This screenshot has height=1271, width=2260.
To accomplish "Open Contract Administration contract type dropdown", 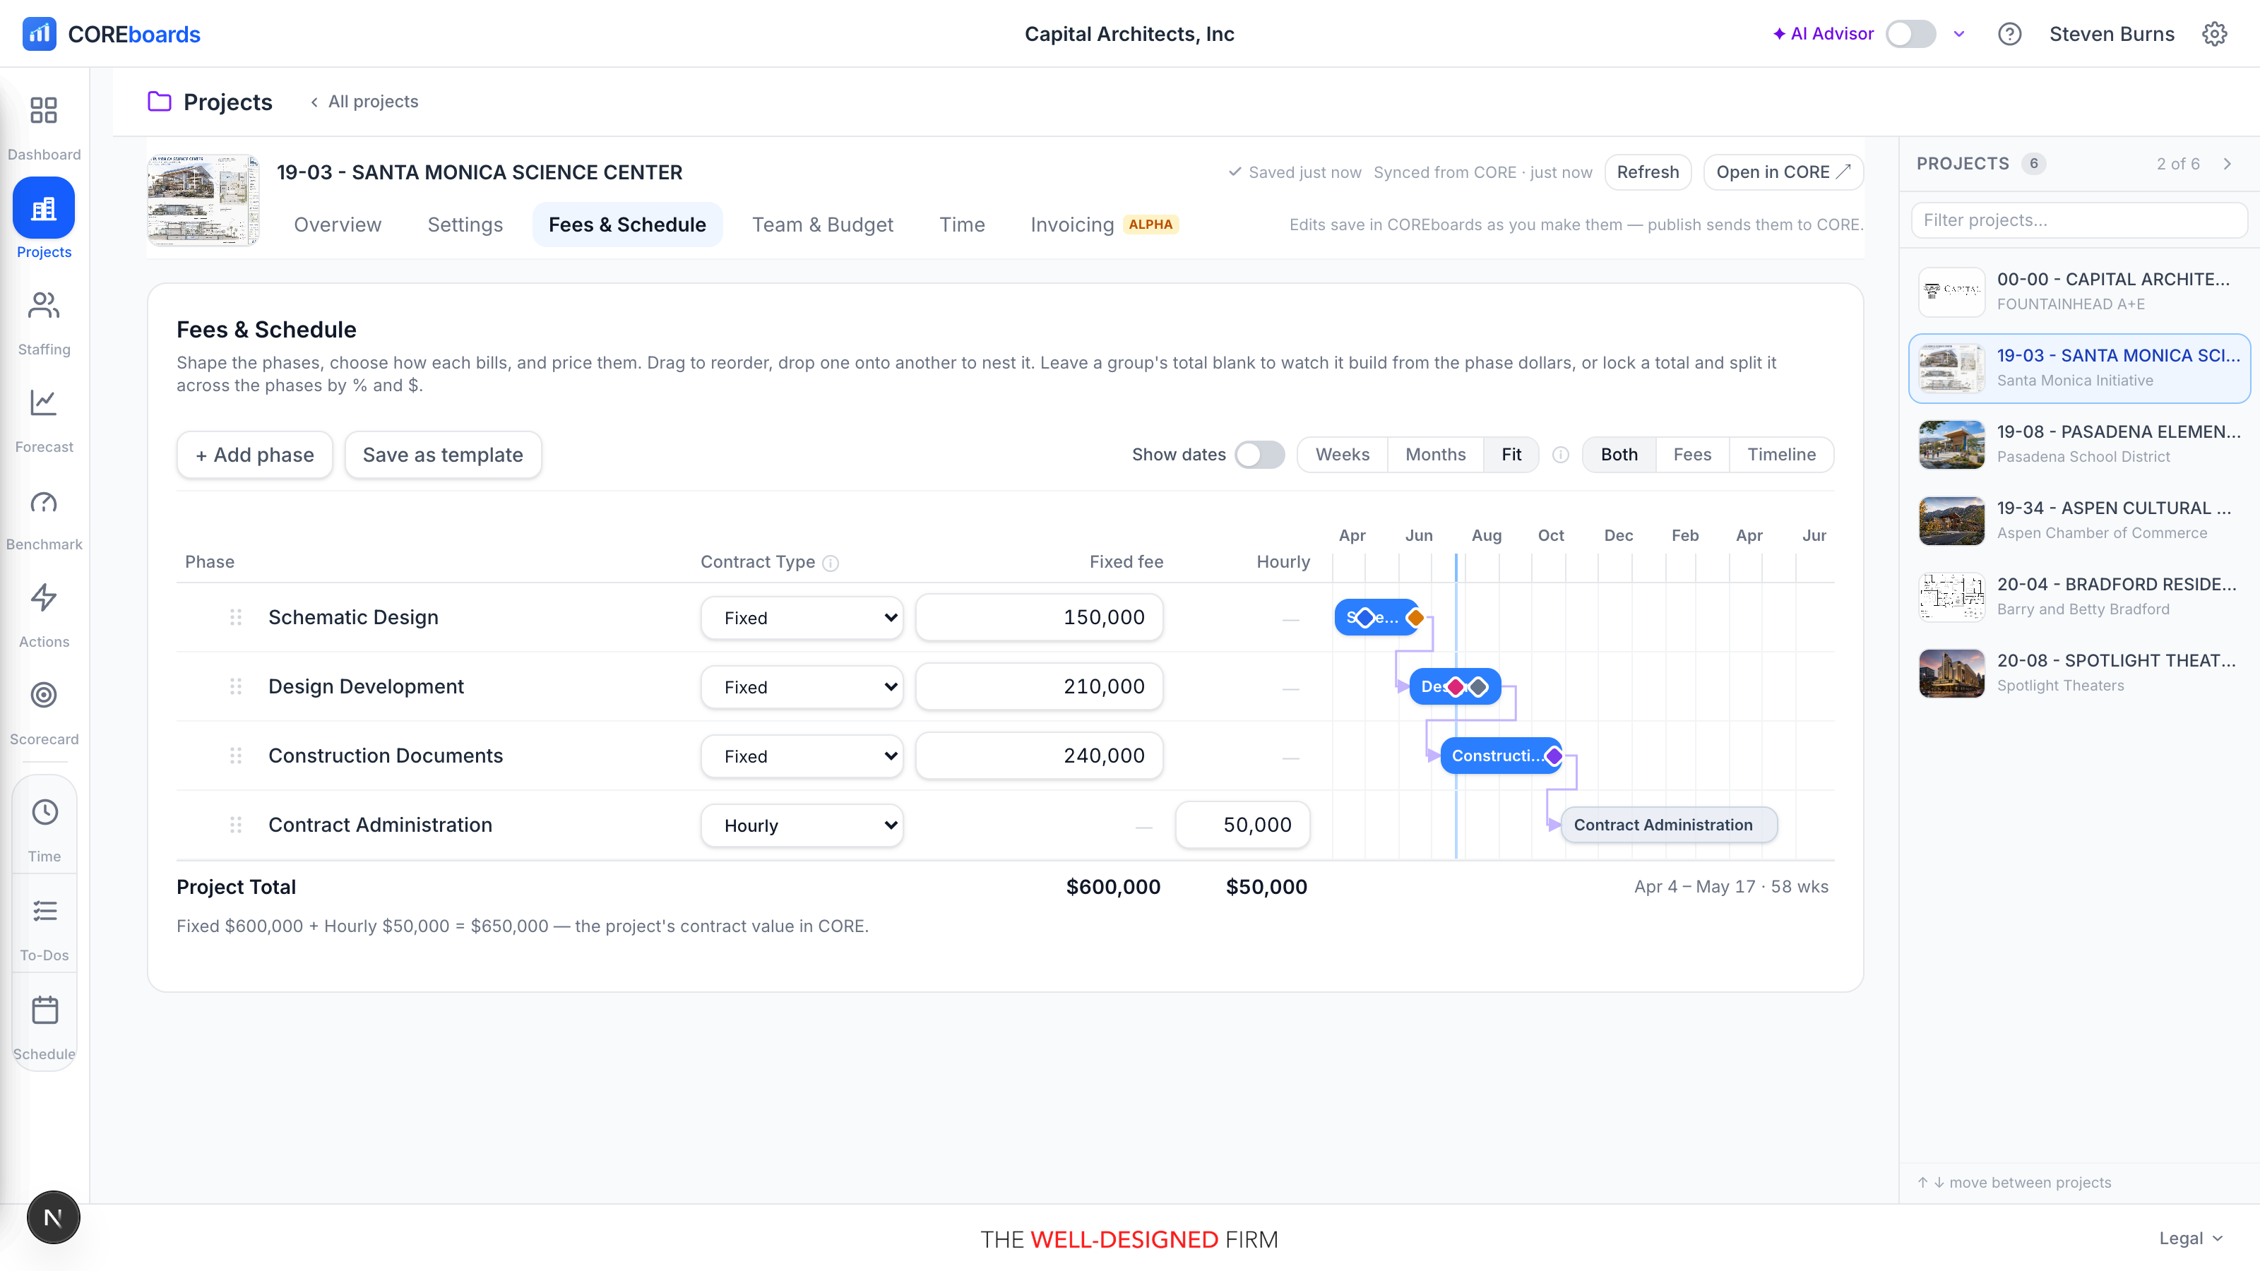I will pos(802,825).
